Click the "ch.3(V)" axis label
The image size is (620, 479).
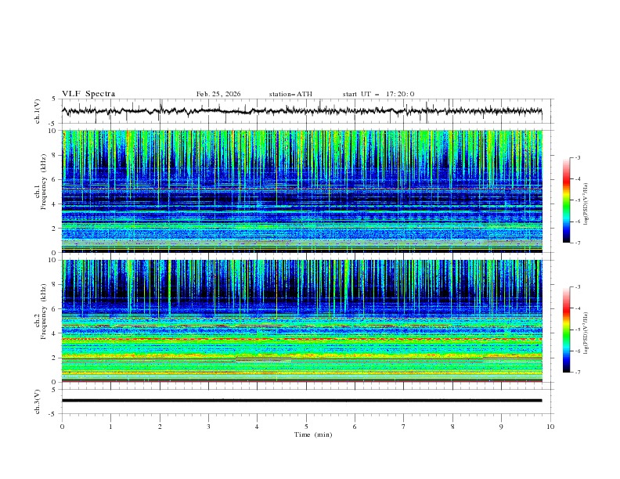38,402
